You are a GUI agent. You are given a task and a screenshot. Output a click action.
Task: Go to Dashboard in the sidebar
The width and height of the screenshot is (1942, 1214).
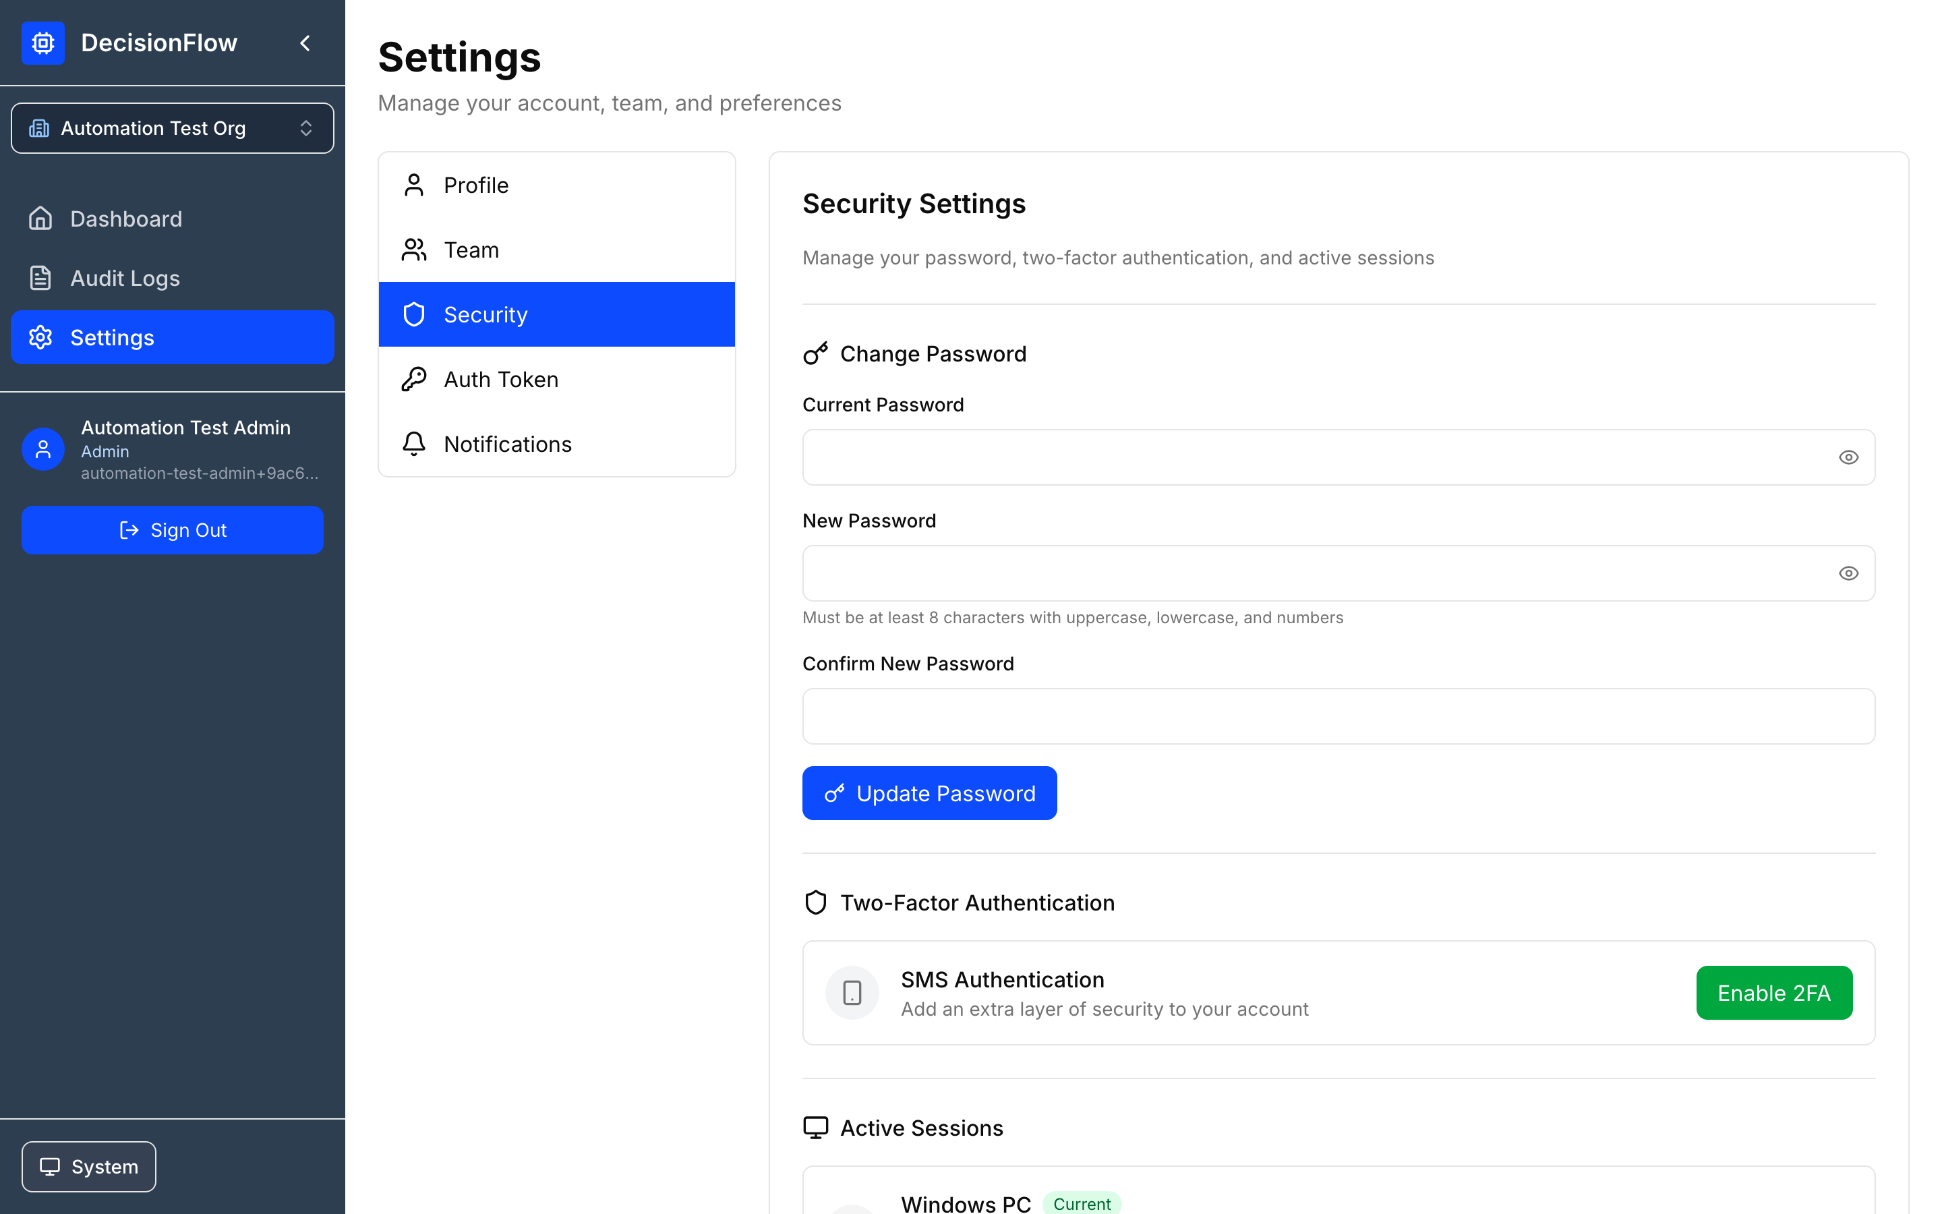[173, 219]
